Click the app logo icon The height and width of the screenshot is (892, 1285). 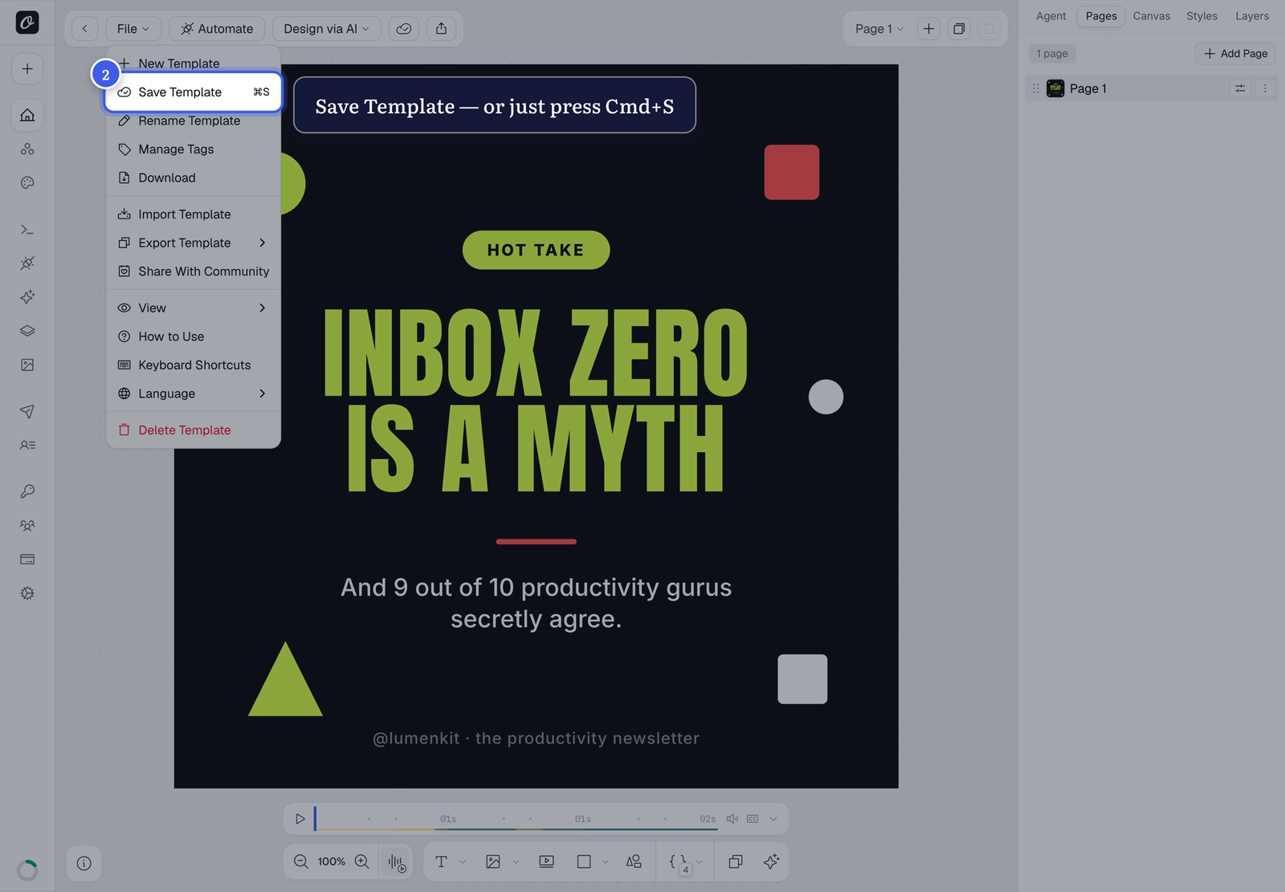[x=27, y=22]
